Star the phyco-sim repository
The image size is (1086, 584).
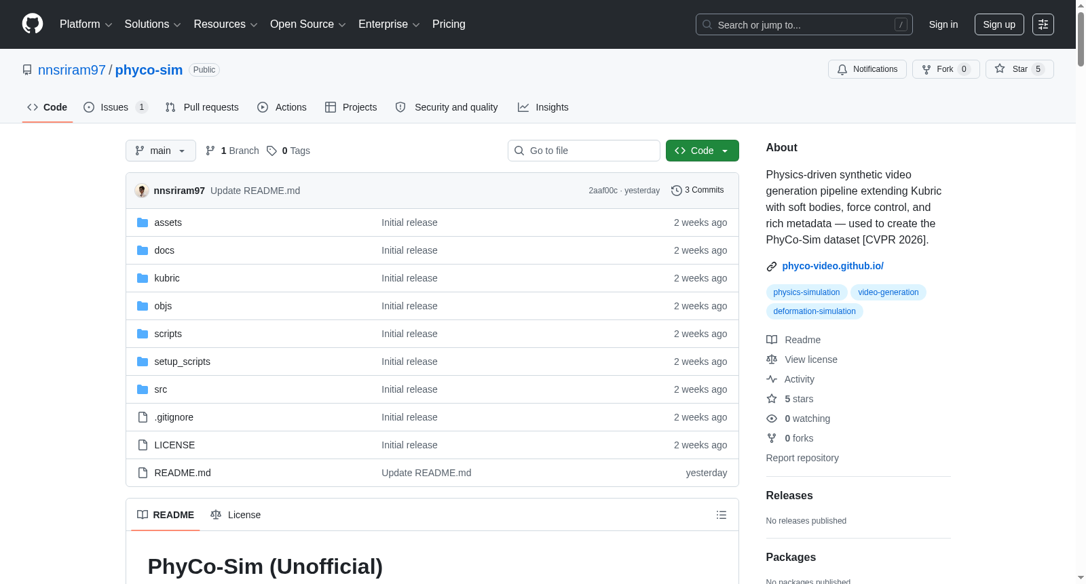coord(1019,69)
